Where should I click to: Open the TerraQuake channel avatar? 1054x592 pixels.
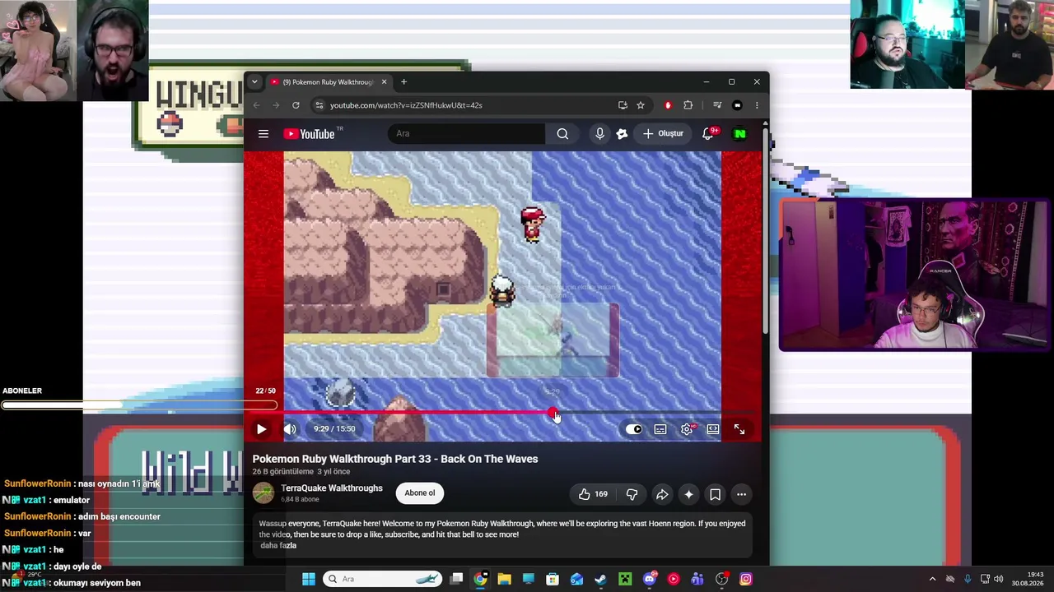click(x=263, y=493)
